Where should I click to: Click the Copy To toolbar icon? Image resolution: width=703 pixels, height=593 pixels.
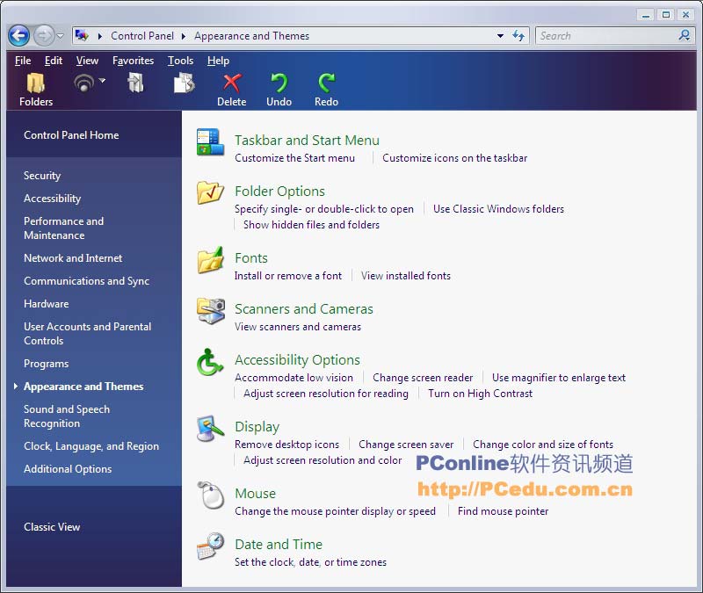tap(184, 83)
